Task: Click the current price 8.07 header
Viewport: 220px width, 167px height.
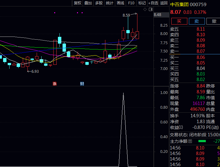Action: pyautogui.click(x=176, y=12)
